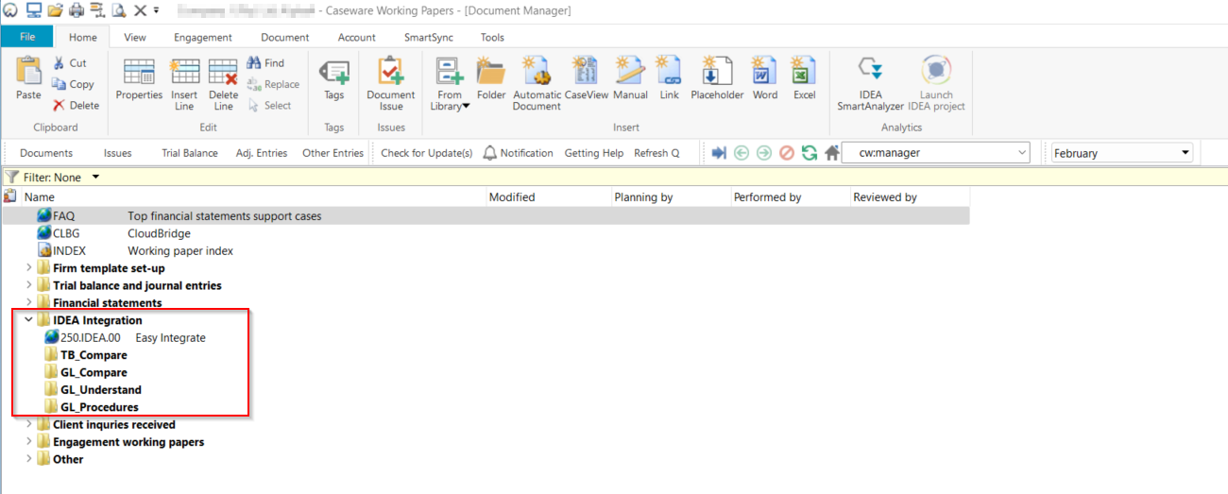Screen dimensions: 1228x494
Task: Click the home icon in navigation toolbar
Action: (831, 153)
